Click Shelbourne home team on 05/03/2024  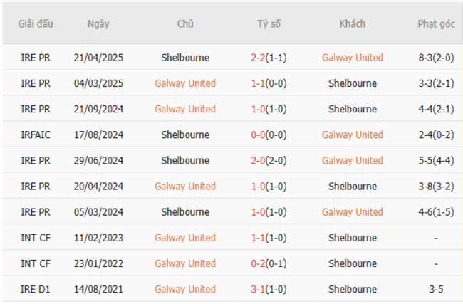point(185,211)
